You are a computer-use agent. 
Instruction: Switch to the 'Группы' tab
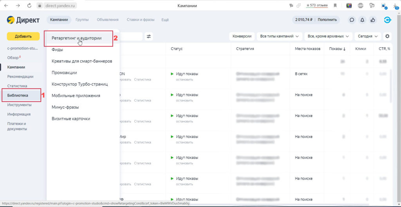click(82, 20)
